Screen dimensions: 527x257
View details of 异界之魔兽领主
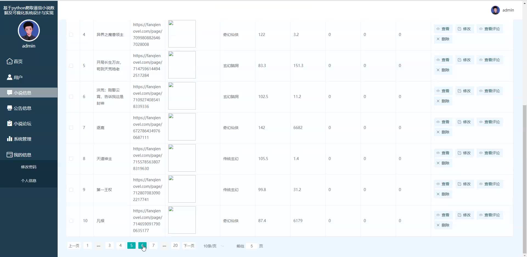(x=443, y=29)
